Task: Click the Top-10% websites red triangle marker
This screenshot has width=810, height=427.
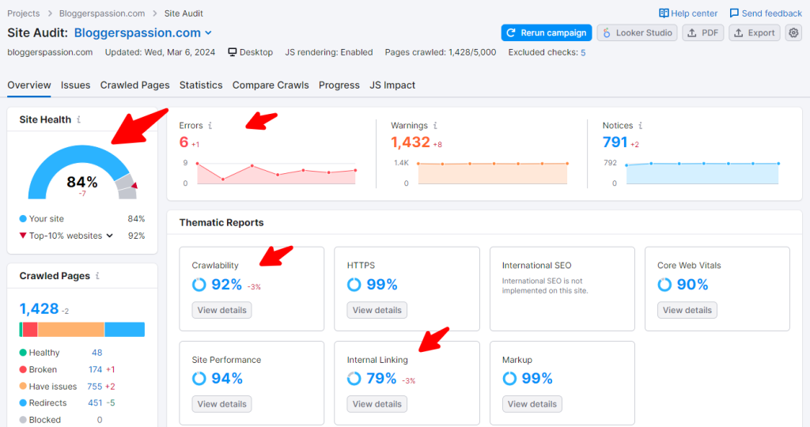Action: pyautogui.click(x=23, y=236)
